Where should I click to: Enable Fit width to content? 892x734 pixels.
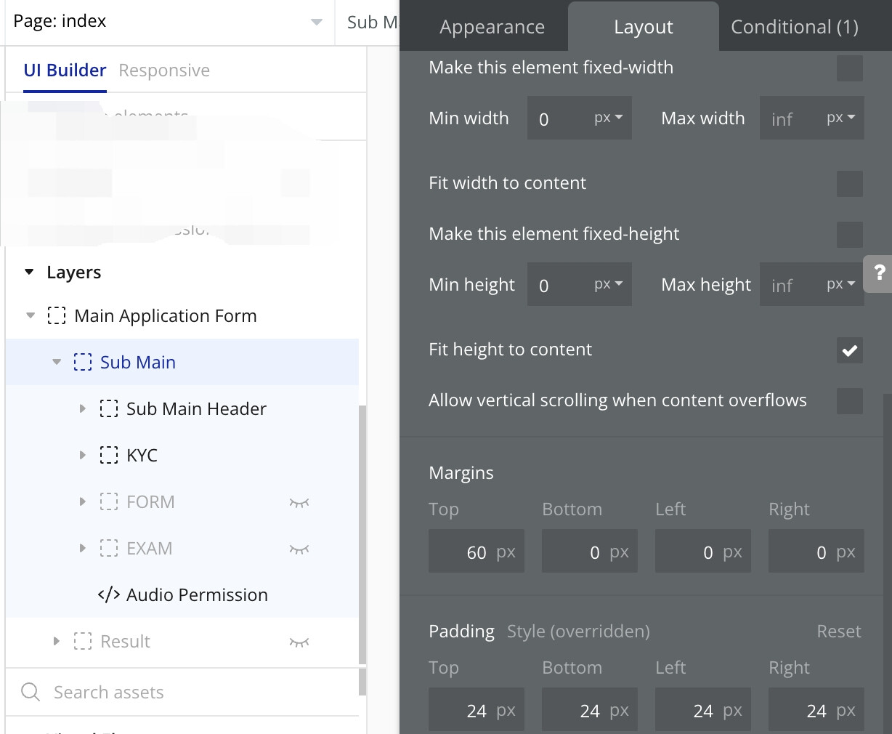pyautogui.click(x=849, y=184)
